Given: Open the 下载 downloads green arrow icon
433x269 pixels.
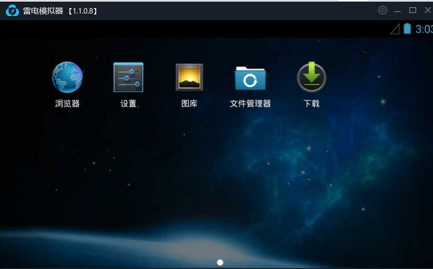Looking at the screenshot, I should pos(311,77).
